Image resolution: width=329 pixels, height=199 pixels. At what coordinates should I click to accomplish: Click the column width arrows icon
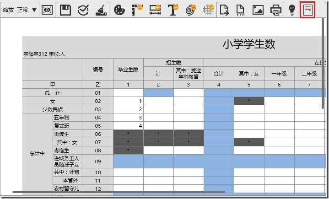155,10
